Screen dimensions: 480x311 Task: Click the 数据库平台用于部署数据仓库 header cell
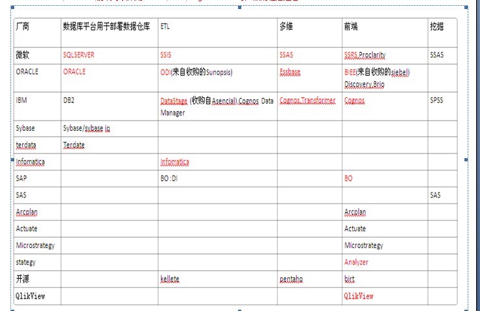tap(109, 33)
